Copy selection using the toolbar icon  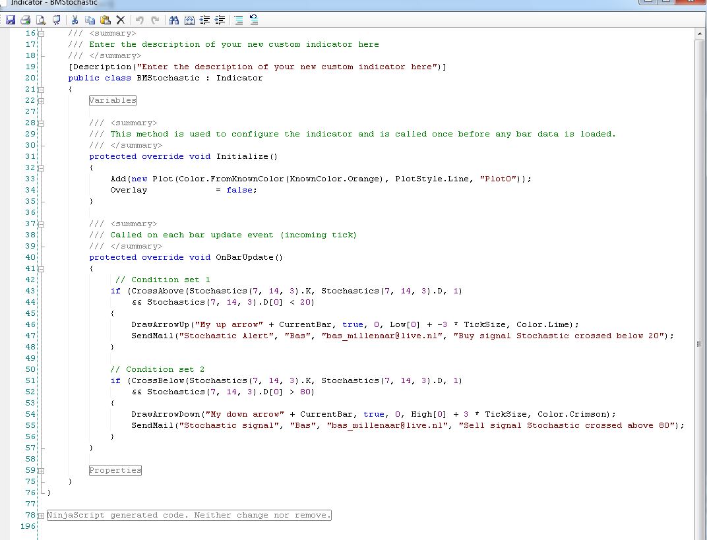[x=90, y=20]
